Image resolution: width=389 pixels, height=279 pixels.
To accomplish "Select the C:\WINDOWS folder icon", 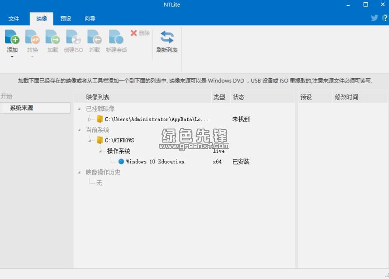I will click(100, 140).
